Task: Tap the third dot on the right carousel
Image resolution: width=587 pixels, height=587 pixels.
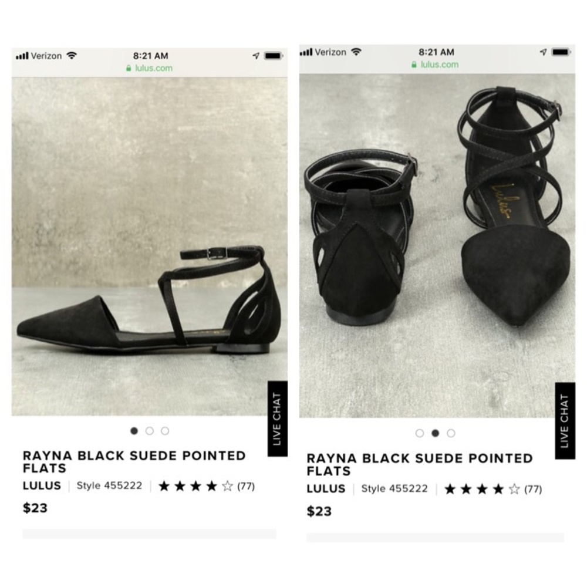Action: [x=450, y=433]
